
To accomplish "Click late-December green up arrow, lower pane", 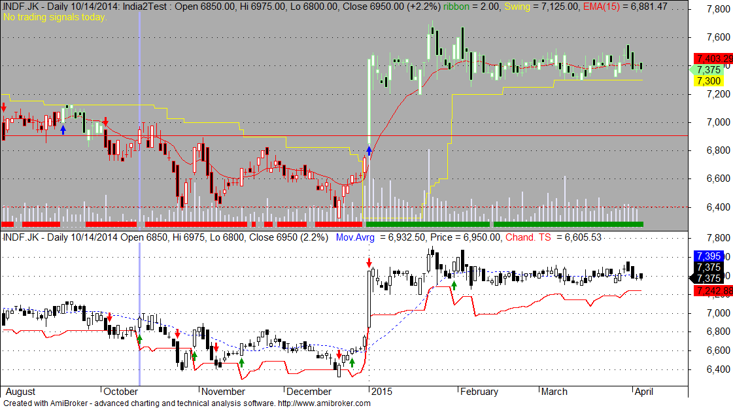I will tap(352, 362).
